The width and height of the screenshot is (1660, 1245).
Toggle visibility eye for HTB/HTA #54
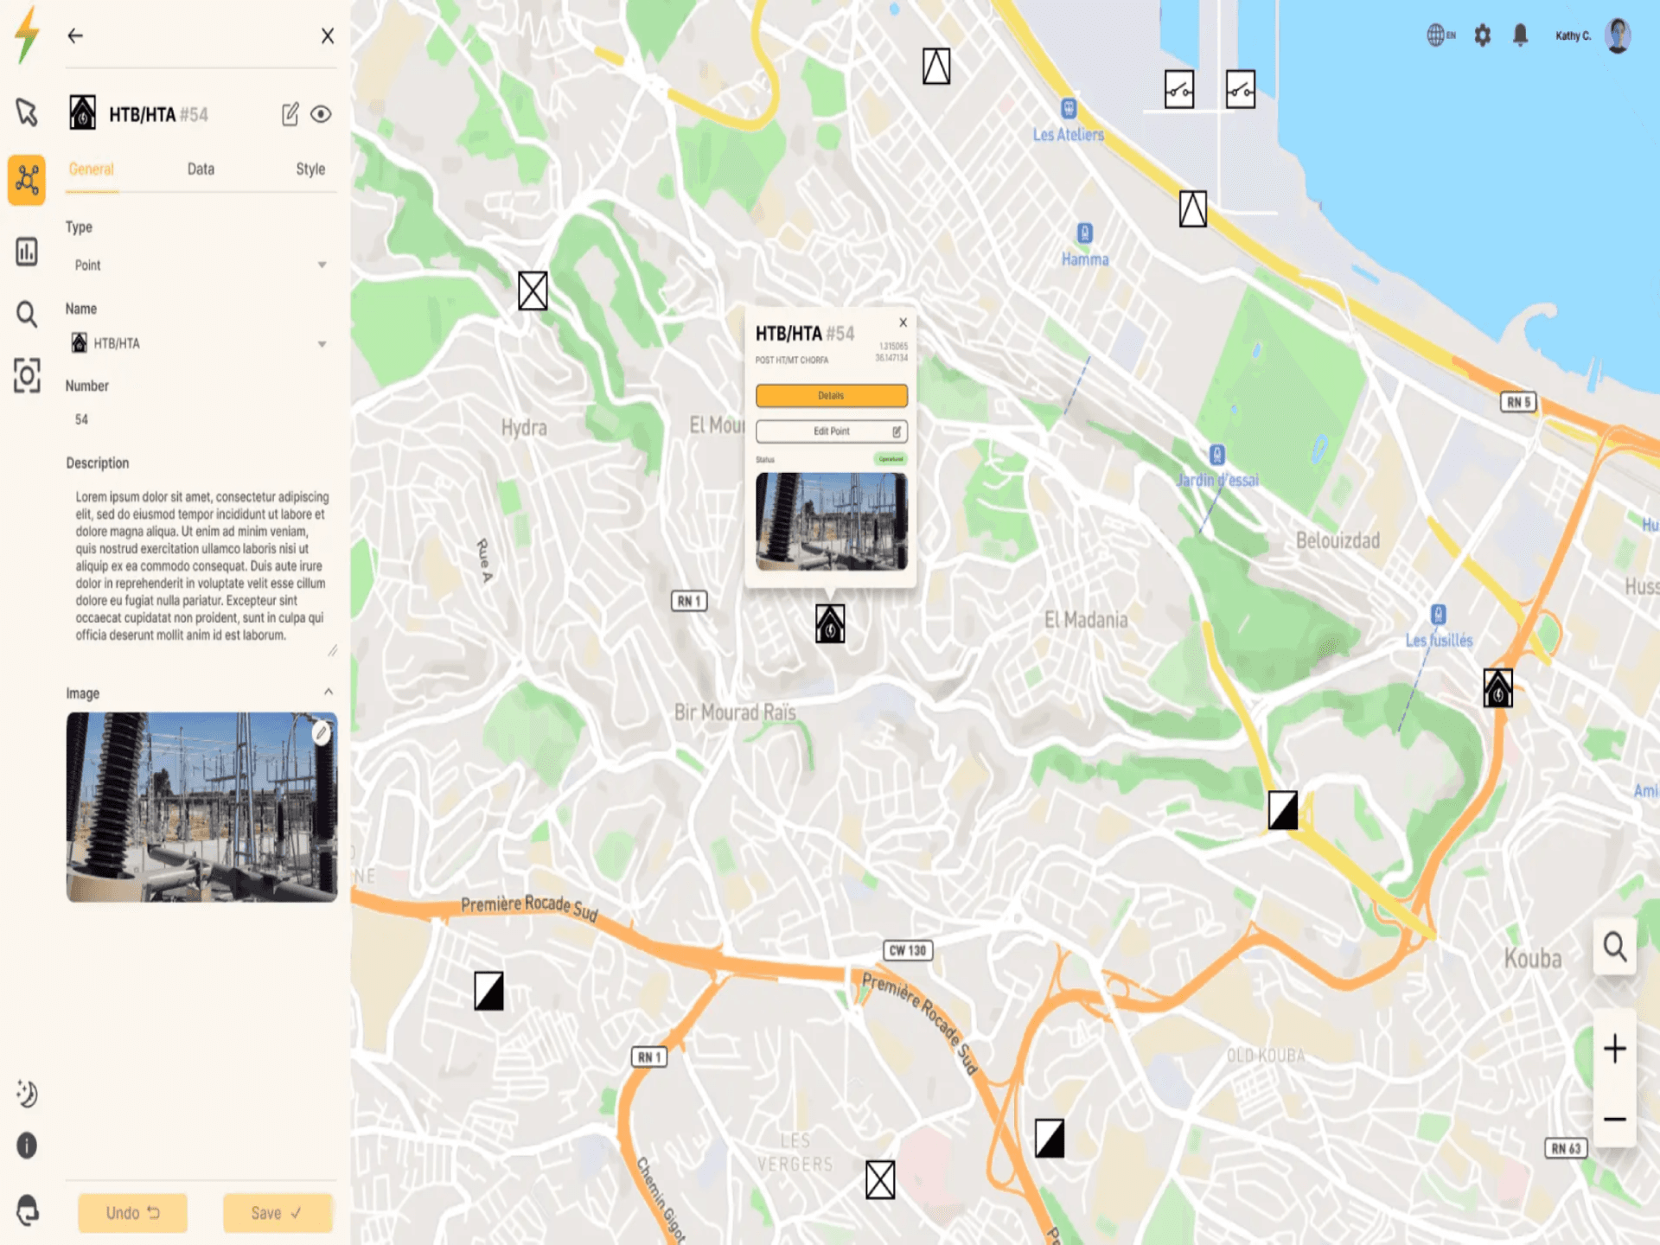[x=321, y=114]
